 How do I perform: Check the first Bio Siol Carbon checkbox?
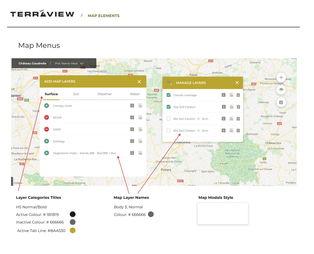pyautogui.click(x=169, y=119)
